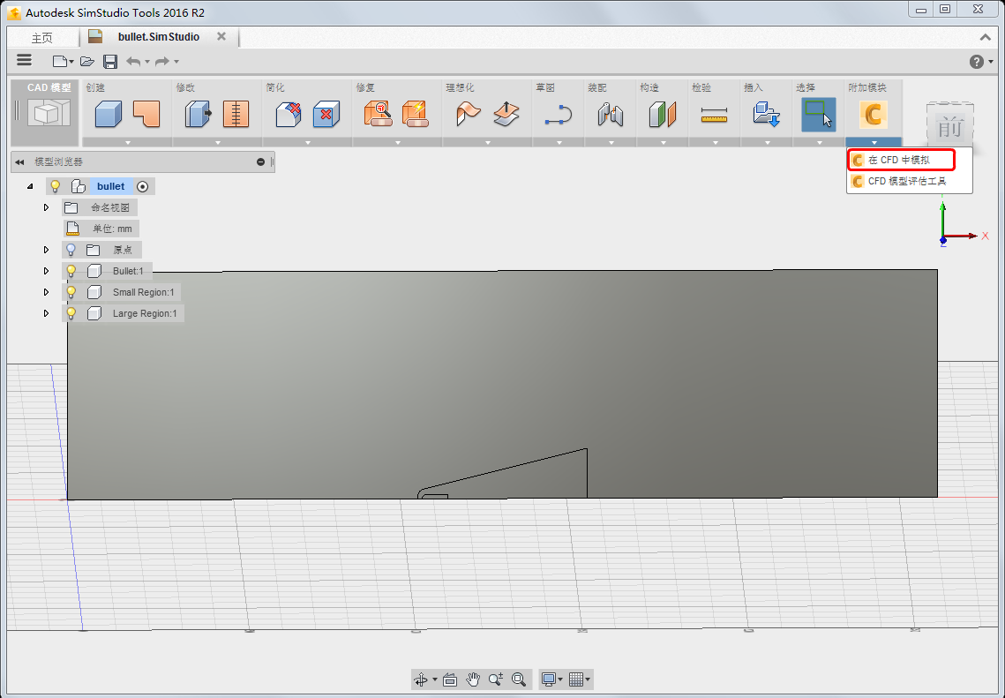This screenshot has width=1005, height=698.
Task: Open the help question mark menu
Action: [x=976, y=62]
